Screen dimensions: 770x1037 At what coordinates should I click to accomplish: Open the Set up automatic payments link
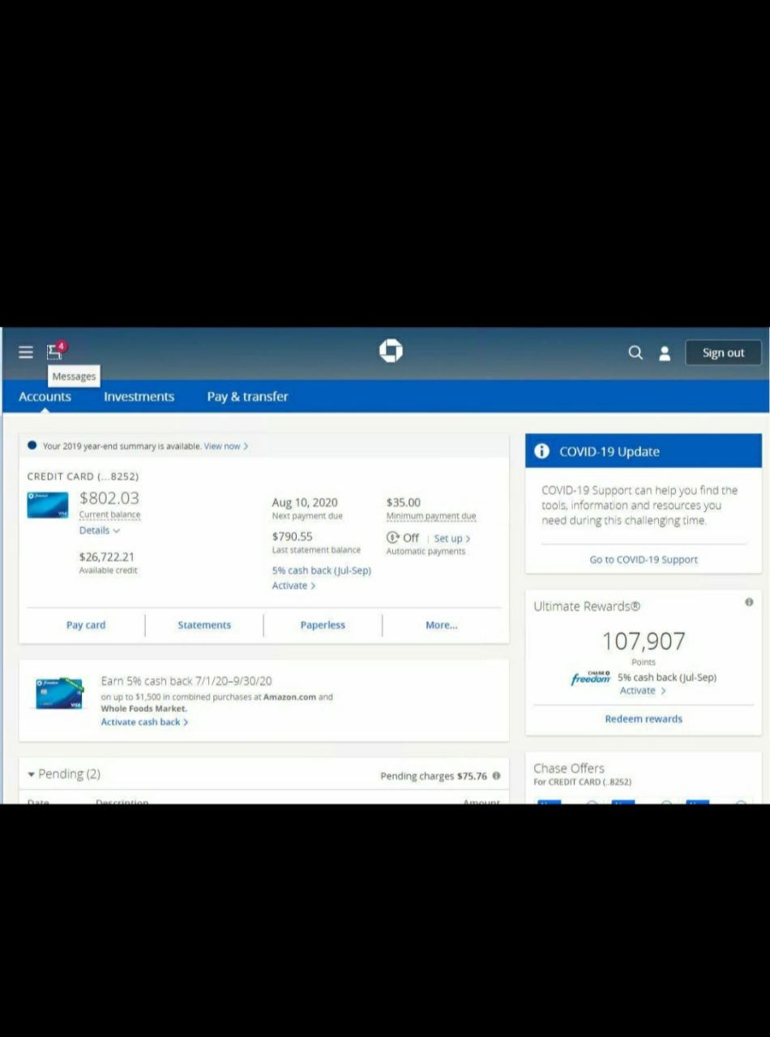(x=452, y=538)
